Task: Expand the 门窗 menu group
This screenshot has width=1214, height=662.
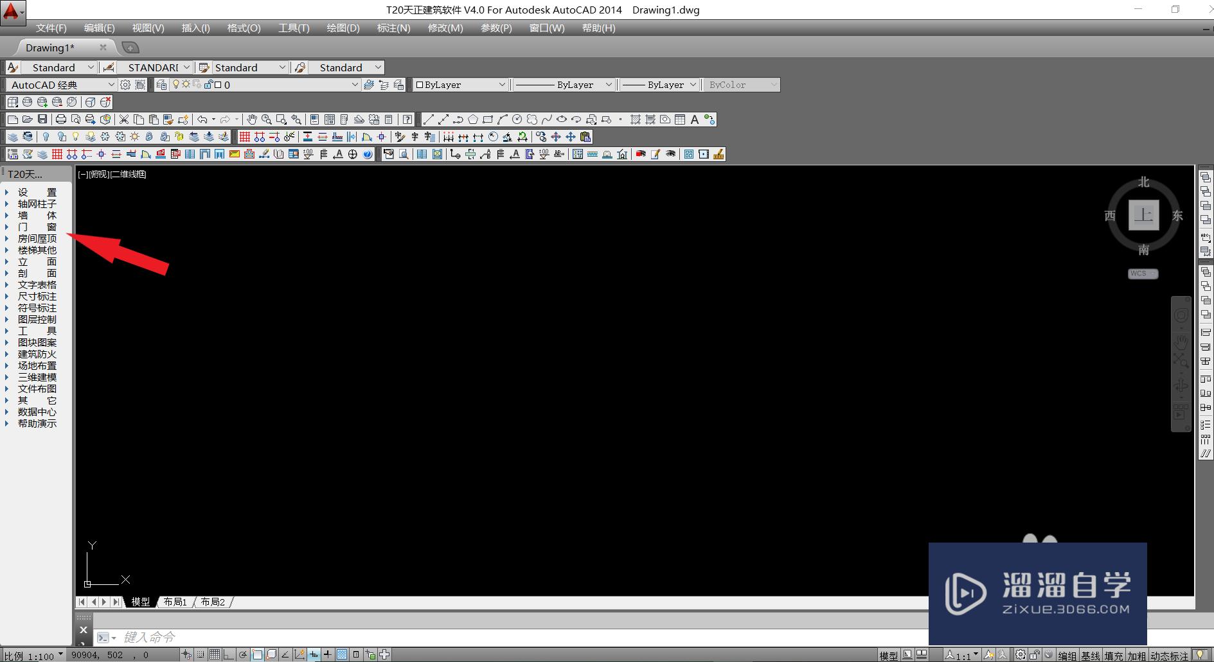Action: (37, 227)
